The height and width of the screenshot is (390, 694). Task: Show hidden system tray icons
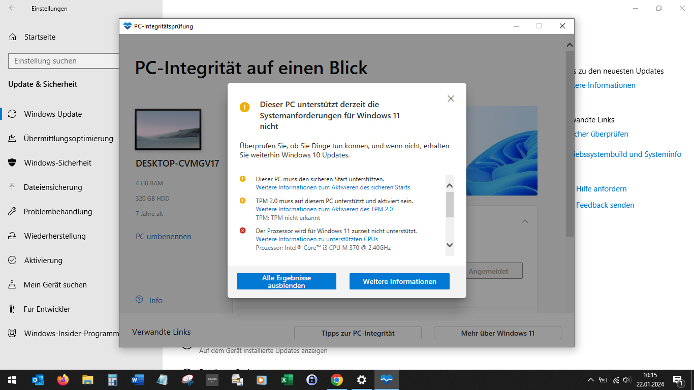pyautogui.click(x=590, y=380)
